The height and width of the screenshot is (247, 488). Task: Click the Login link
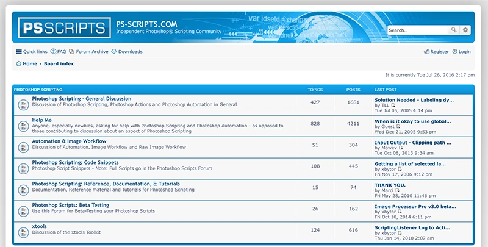(x=462, y=52)
